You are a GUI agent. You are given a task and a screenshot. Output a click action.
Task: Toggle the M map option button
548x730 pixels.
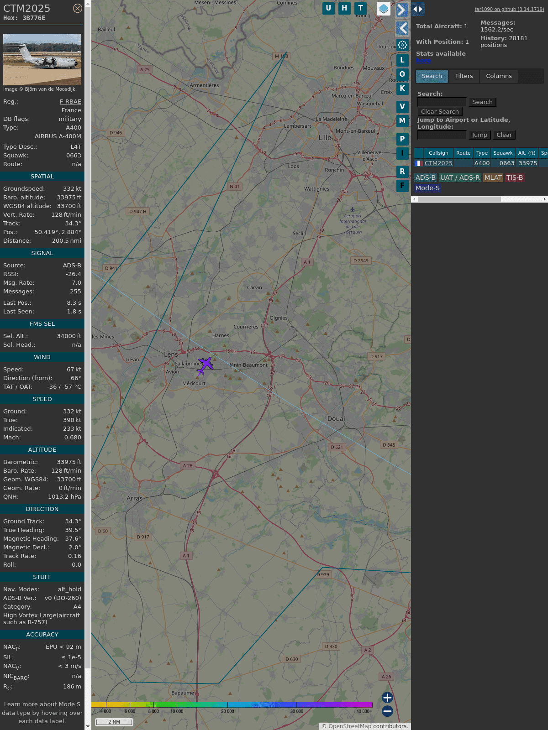point(402,121)
